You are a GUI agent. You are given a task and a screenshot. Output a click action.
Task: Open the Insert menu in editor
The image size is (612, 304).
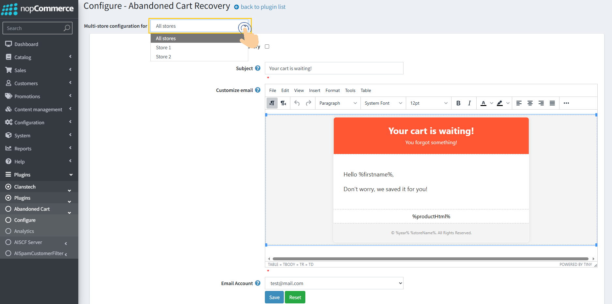314,90
